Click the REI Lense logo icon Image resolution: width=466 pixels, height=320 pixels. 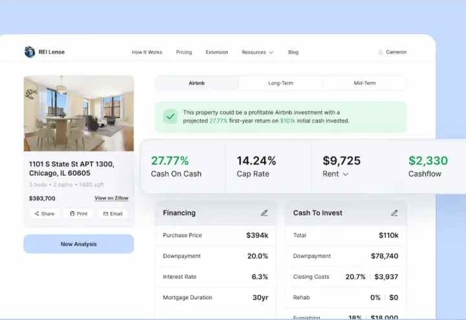click(x=30, y=52)
